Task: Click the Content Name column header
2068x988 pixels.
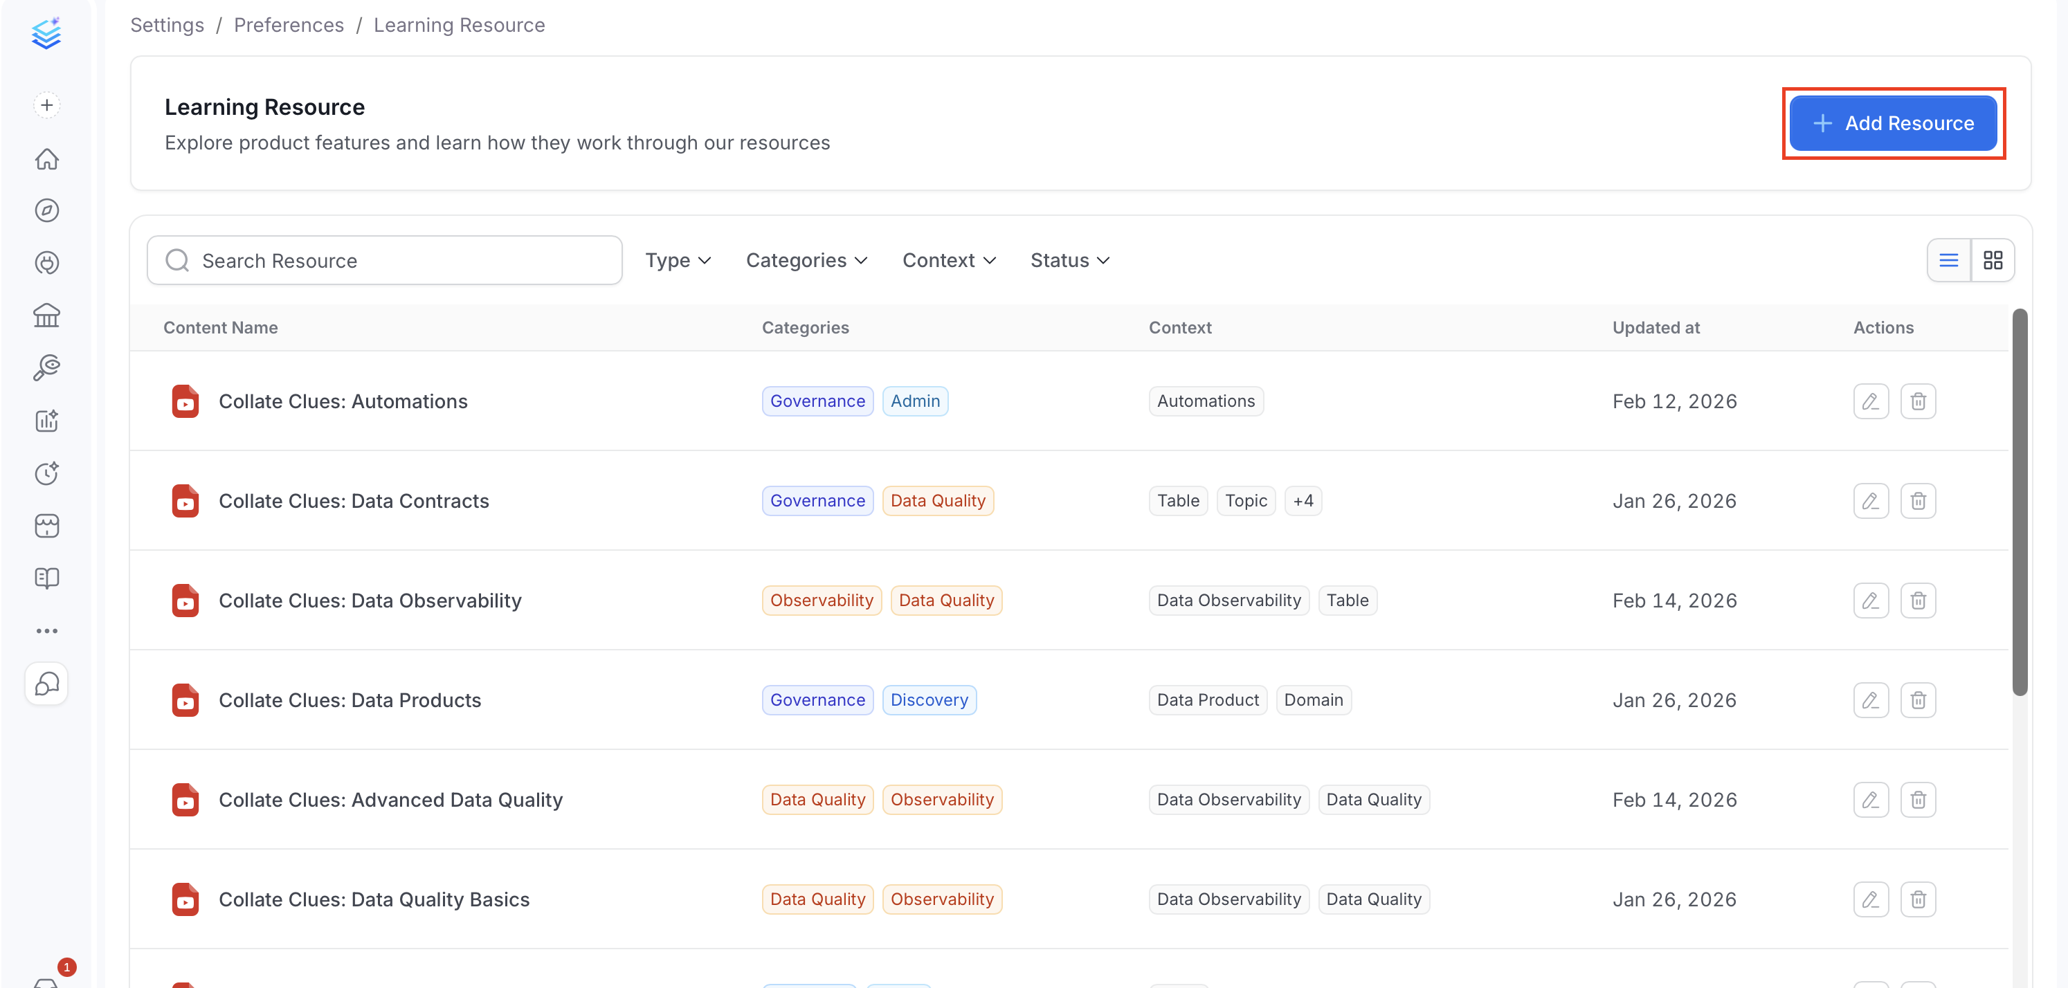Action: point(221,327)
